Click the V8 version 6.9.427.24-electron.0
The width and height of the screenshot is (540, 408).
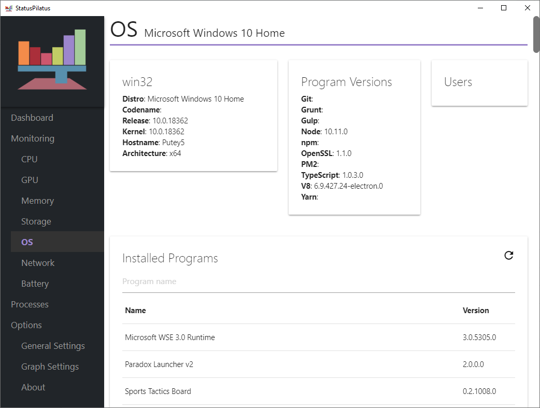(348, 186)
